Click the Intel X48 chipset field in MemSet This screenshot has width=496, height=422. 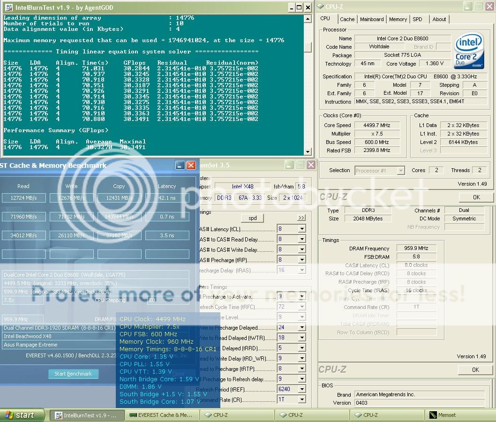coord(243,187)
